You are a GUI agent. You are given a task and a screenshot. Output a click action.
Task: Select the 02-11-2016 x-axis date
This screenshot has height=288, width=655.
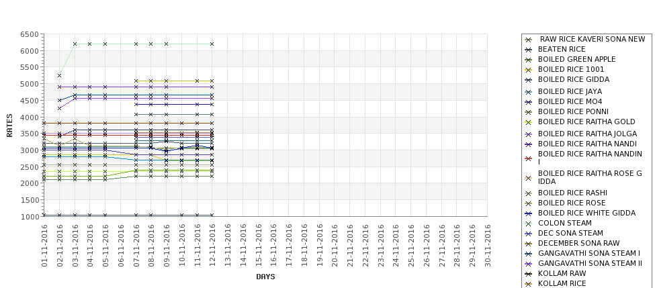tap(60, 246)
